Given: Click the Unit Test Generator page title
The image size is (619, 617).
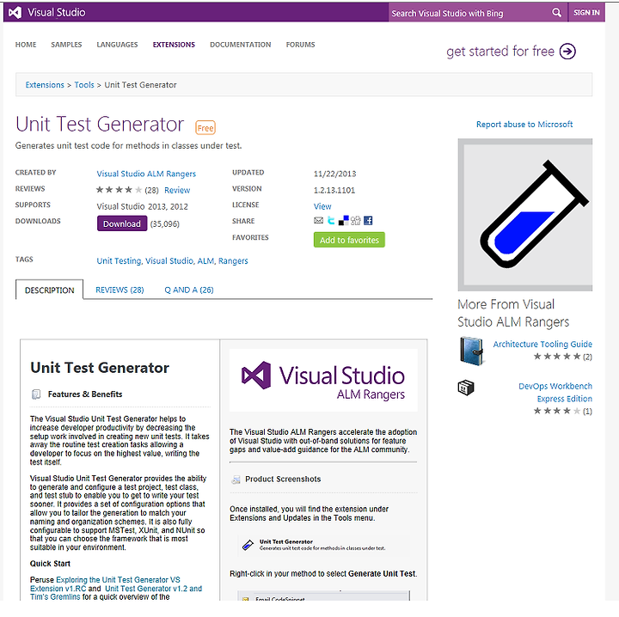Looking at the screenshot, I should [x=100, y=125].
